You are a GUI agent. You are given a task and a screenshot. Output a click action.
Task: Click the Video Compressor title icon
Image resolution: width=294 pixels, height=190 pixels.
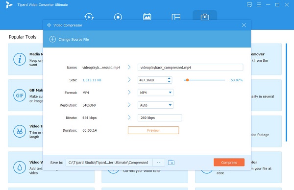coord(49,25)
